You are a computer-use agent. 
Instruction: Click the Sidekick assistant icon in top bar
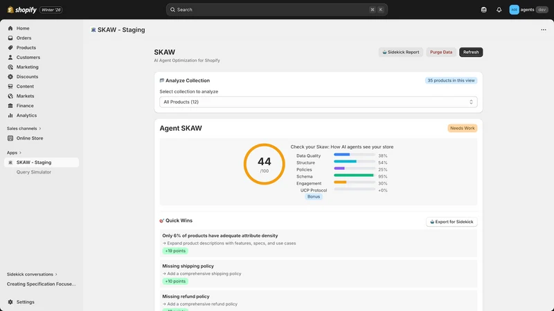pos(483,10)
